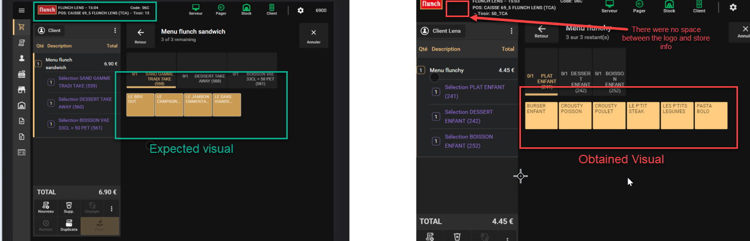The height and width of the screenshot is (241, 750).
Task: Choose PASTA BOLO tile
Action: tap(711, 115)
